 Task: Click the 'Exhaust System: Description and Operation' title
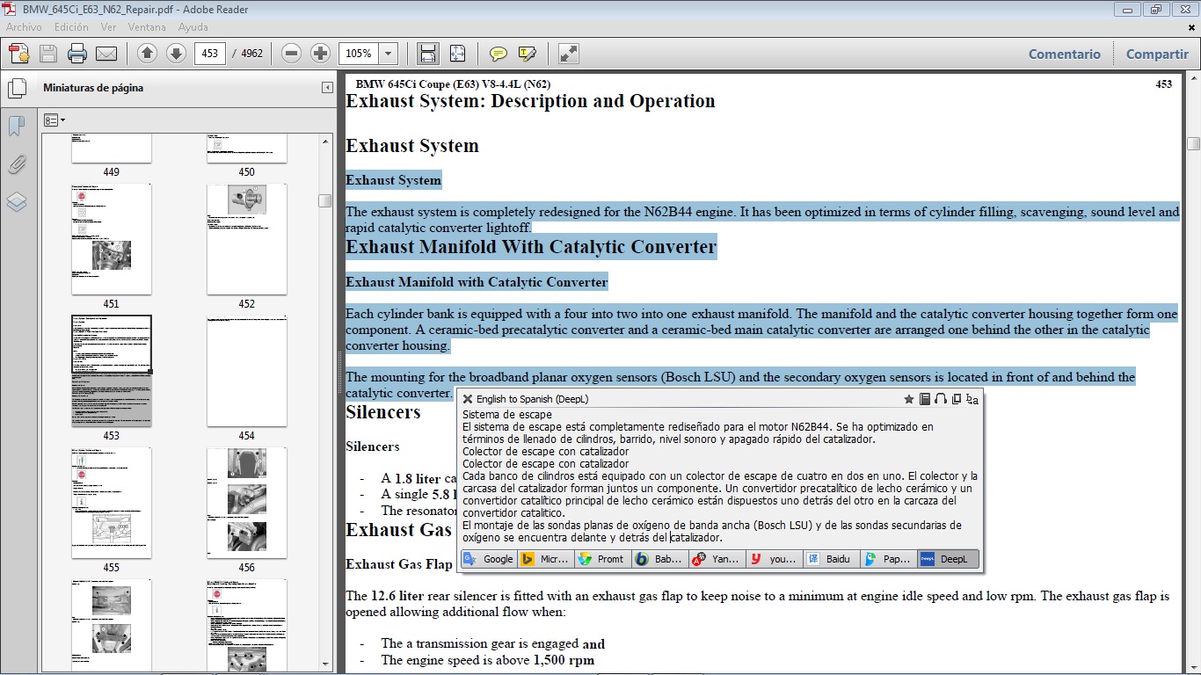530,101
